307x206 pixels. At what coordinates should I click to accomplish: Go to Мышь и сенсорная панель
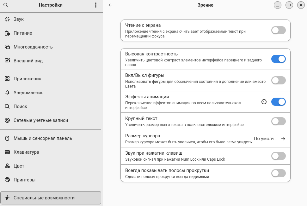click(43, 138)
